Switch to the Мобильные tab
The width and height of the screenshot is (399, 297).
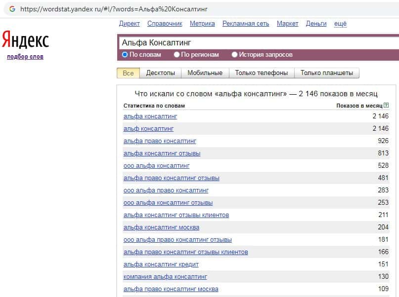(x=205, y=73)
